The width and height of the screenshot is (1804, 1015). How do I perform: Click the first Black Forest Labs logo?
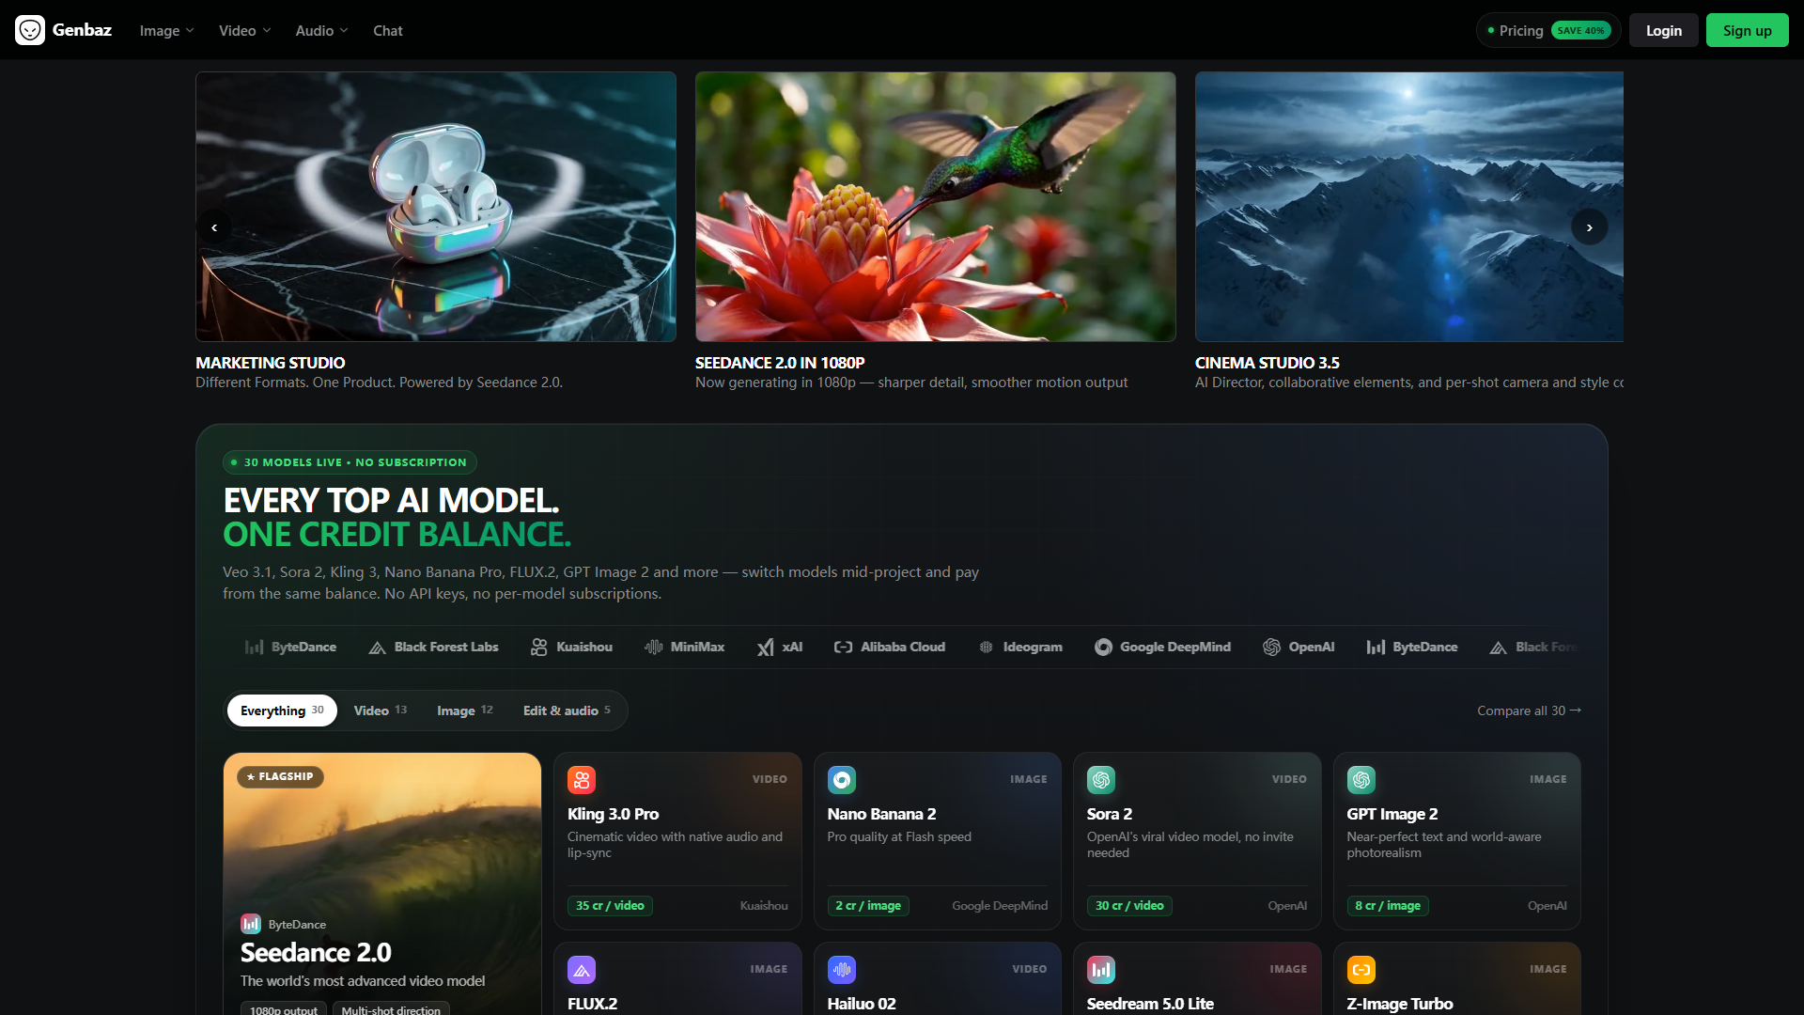point(433,647)
